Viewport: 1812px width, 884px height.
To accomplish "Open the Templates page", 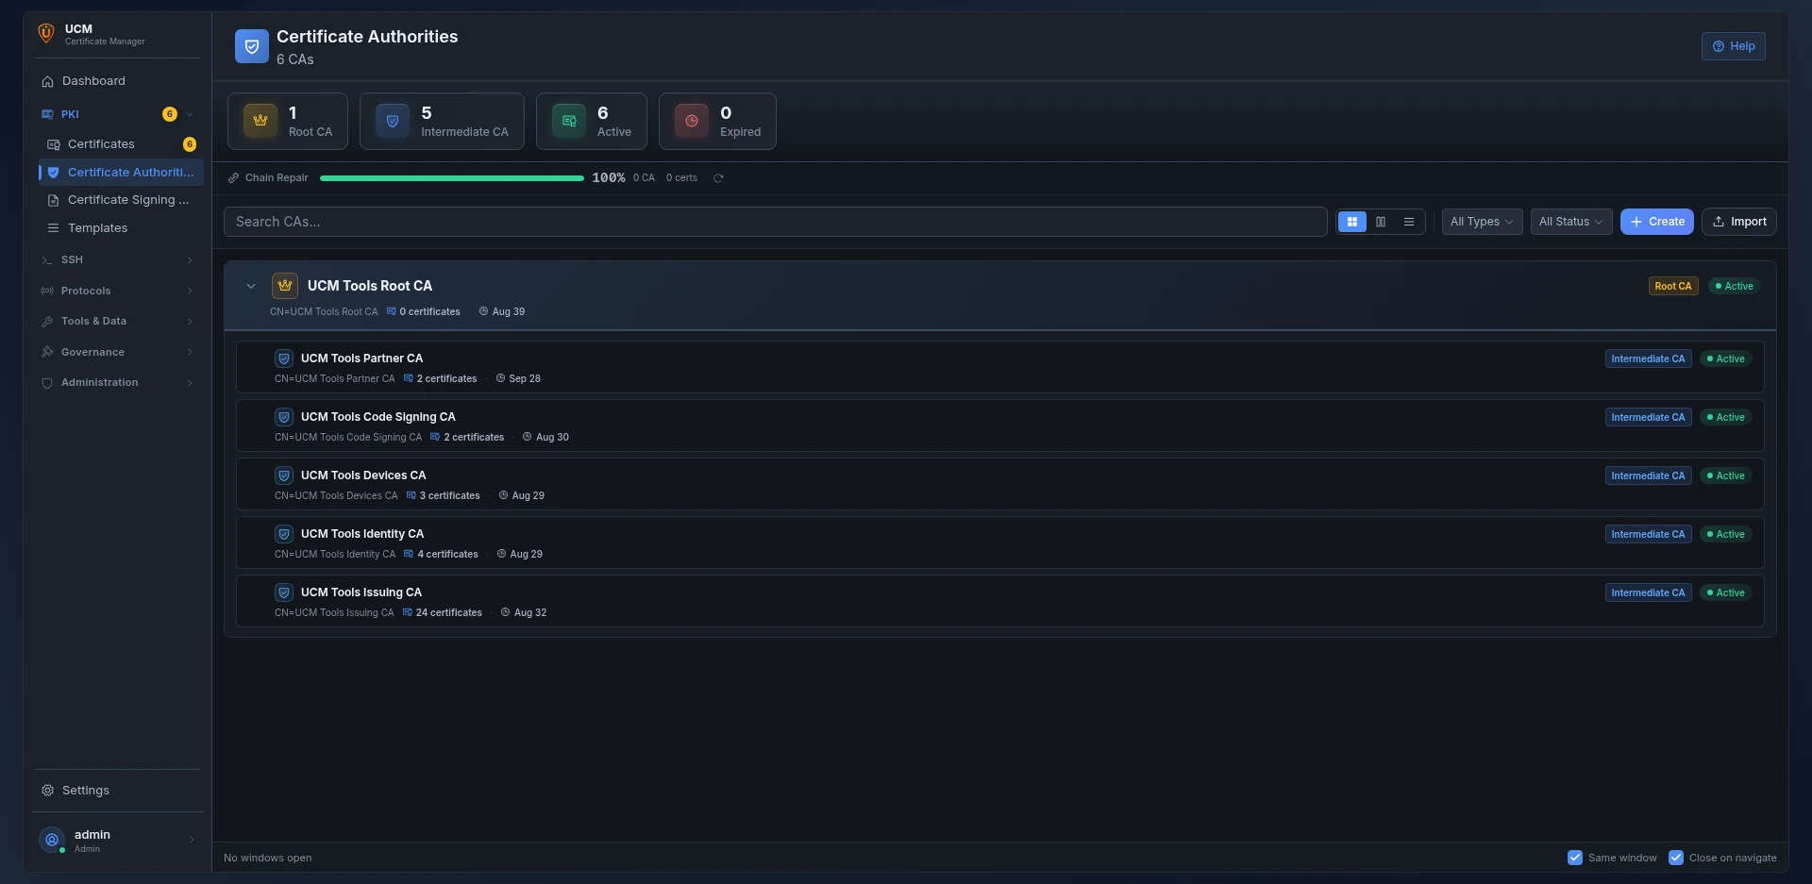I will click(121, 228).
